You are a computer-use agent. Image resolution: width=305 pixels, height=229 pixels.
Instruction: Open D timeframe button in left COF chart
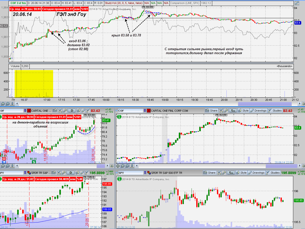pos(72,111)
